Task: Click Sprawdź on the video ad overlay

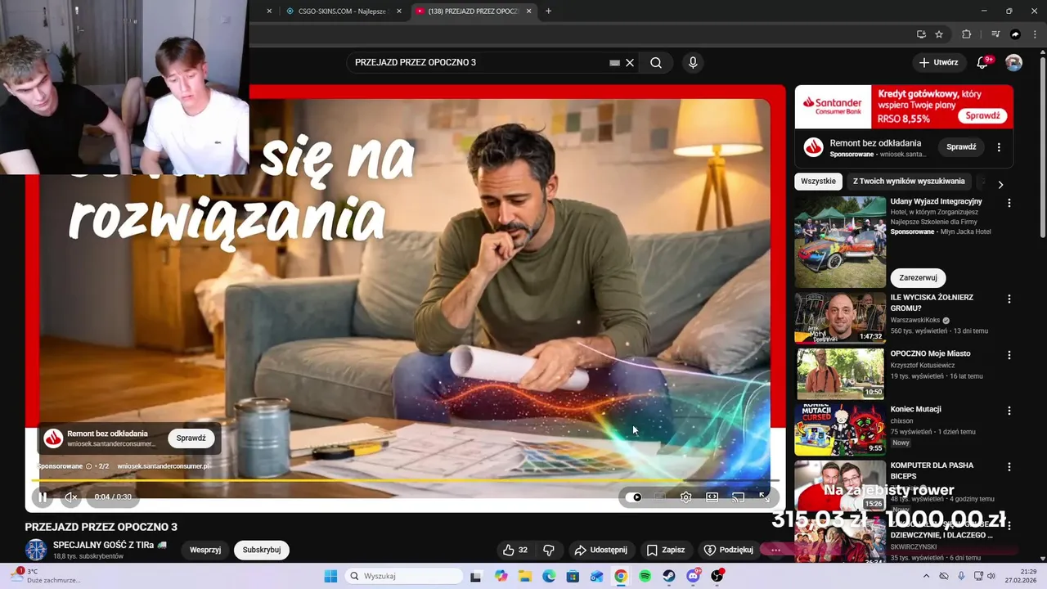Action: (191, 438)
